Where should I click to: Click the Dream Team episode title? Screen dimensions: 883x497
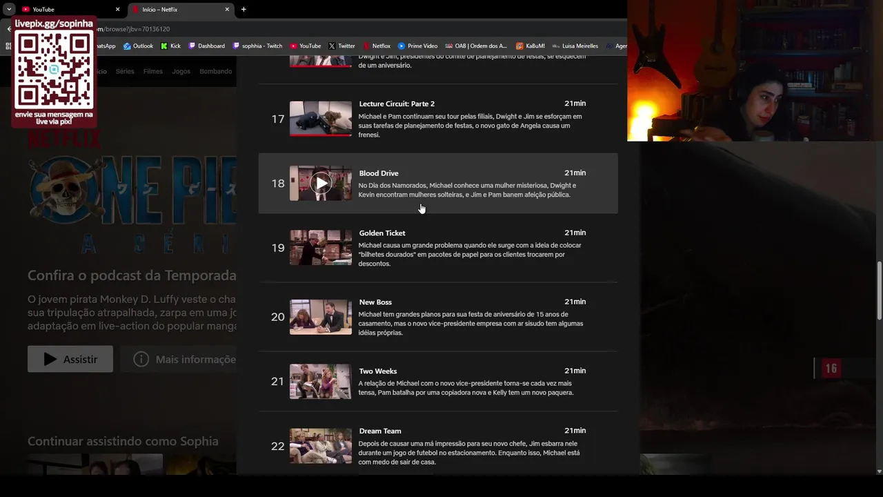[x=380, y=431]
